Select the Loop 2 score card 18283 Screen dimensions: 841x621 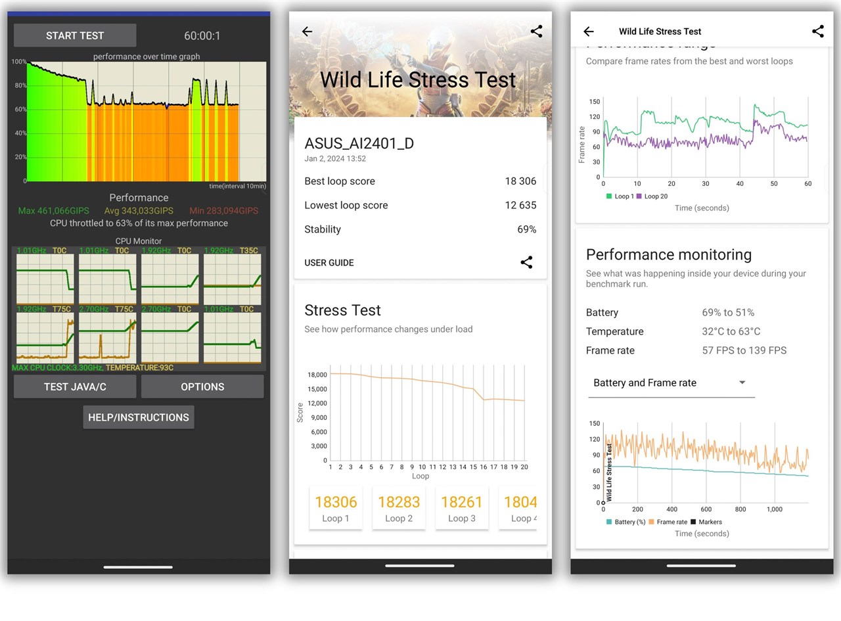coord(399,508)
